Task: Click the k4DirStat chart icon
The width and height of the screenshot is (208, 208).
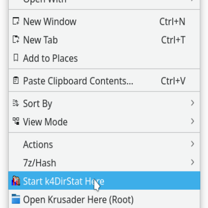Action: coord(16,180)
